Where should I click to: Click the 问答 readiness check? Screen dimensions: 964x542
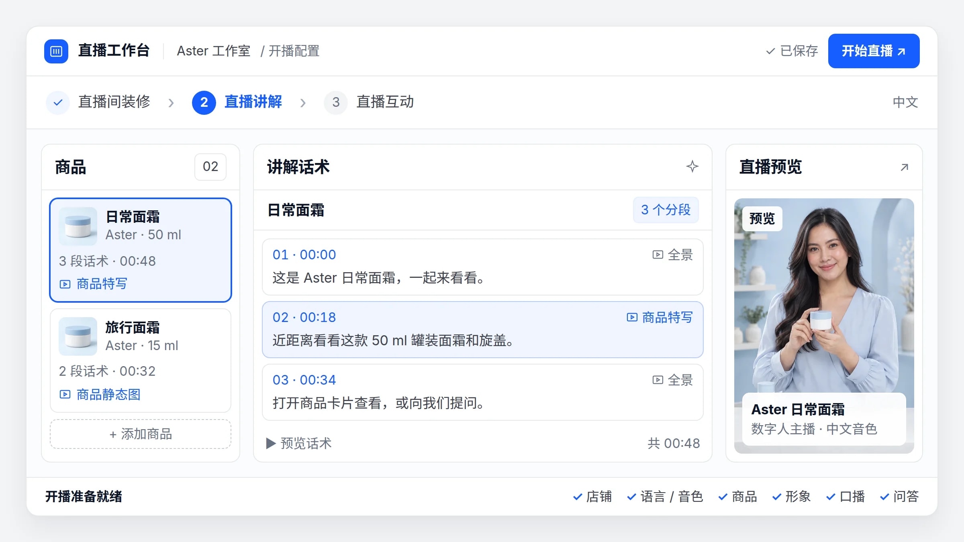pyautogui.click(x=899, y=497)
